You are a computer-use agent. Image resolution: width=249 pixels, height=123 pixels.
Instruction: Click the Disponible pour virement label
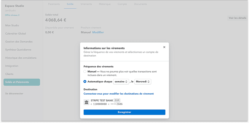(x=59, y=27)
